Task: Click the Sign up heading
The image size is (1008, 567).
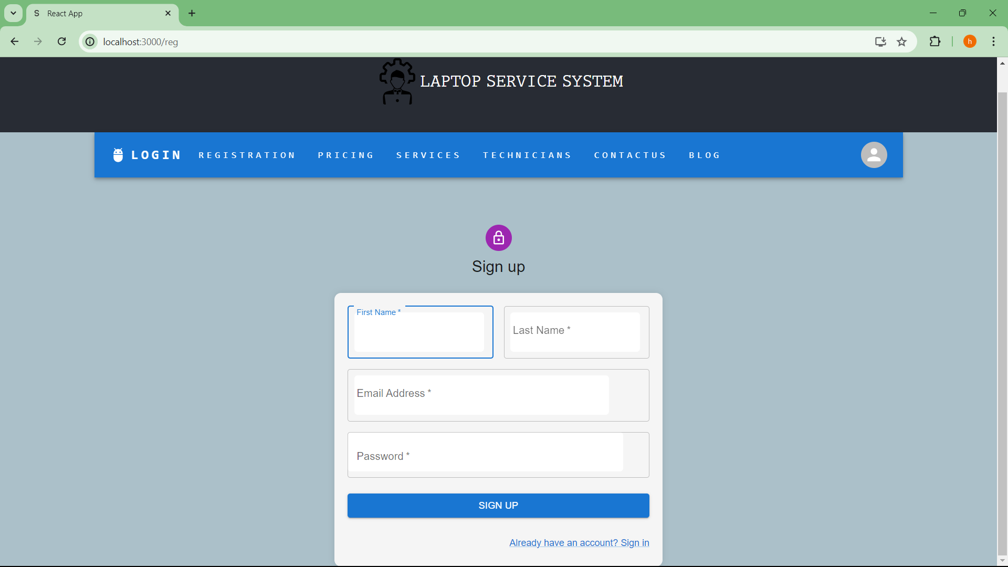Action: (x=498, y=267)
